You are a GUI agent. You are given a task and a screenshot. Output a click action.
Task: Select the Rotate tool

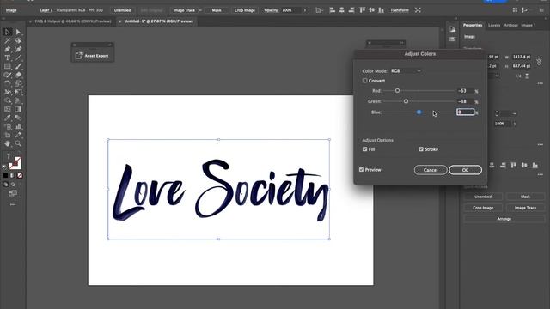(8, 83)
